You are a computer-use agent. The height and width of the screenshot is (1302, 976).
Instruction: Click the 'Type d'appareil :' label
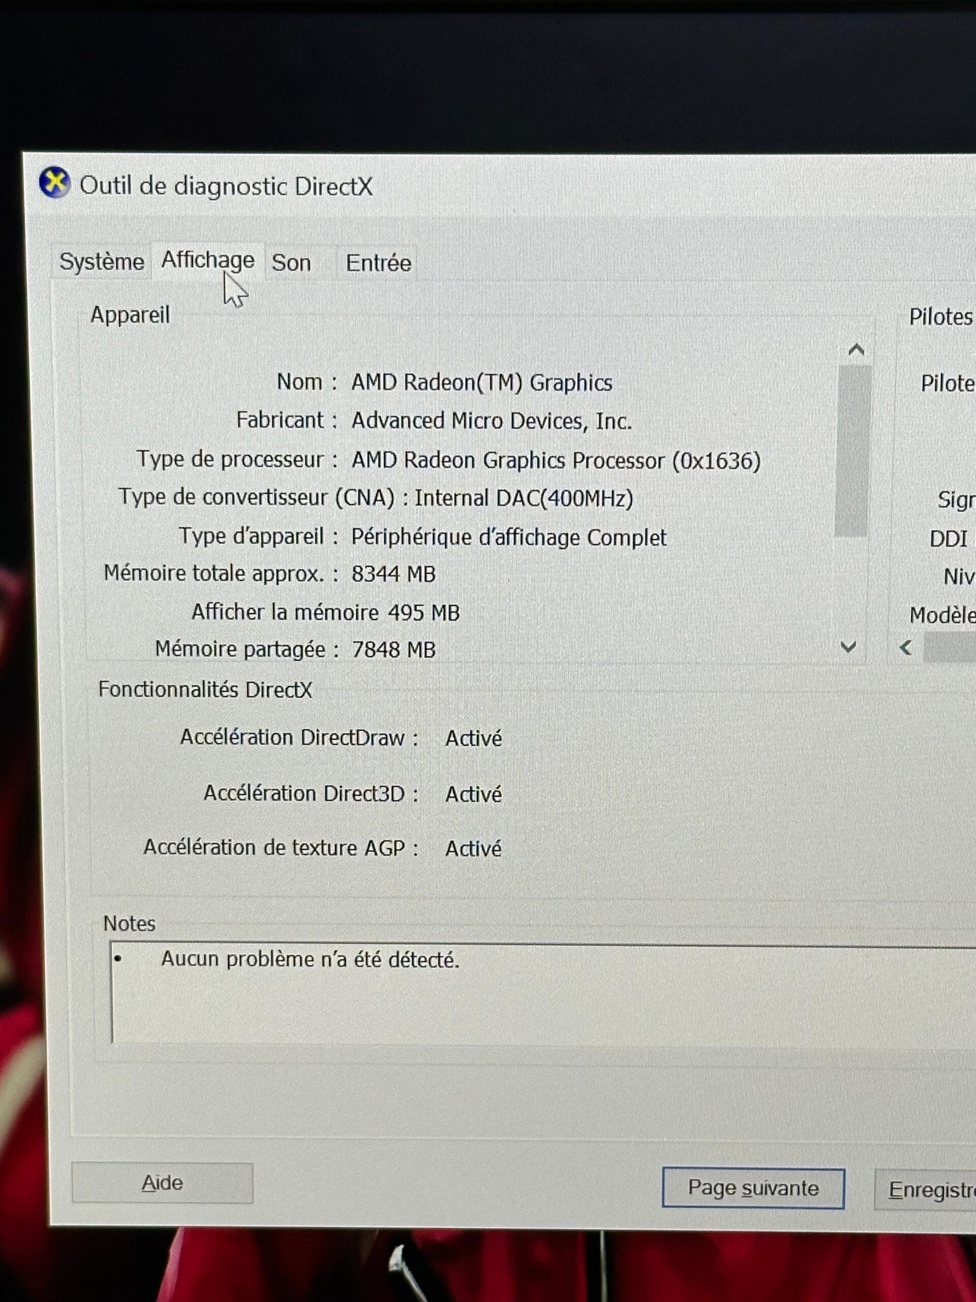[258, 536]
